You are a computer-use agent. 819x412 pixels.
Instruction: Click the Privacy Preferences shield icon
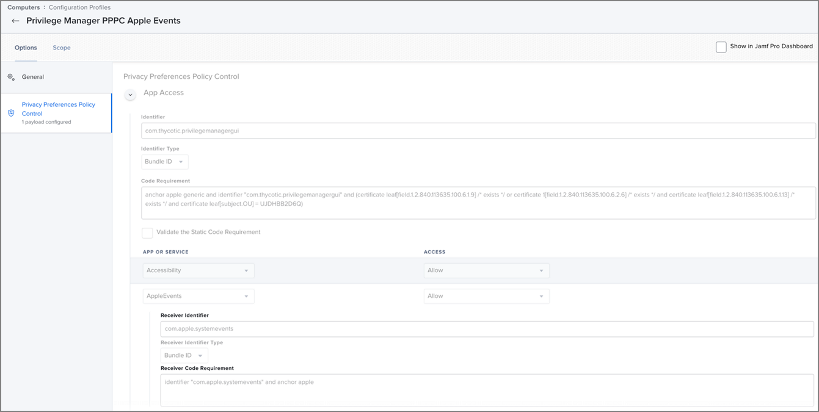click(11, 113)
